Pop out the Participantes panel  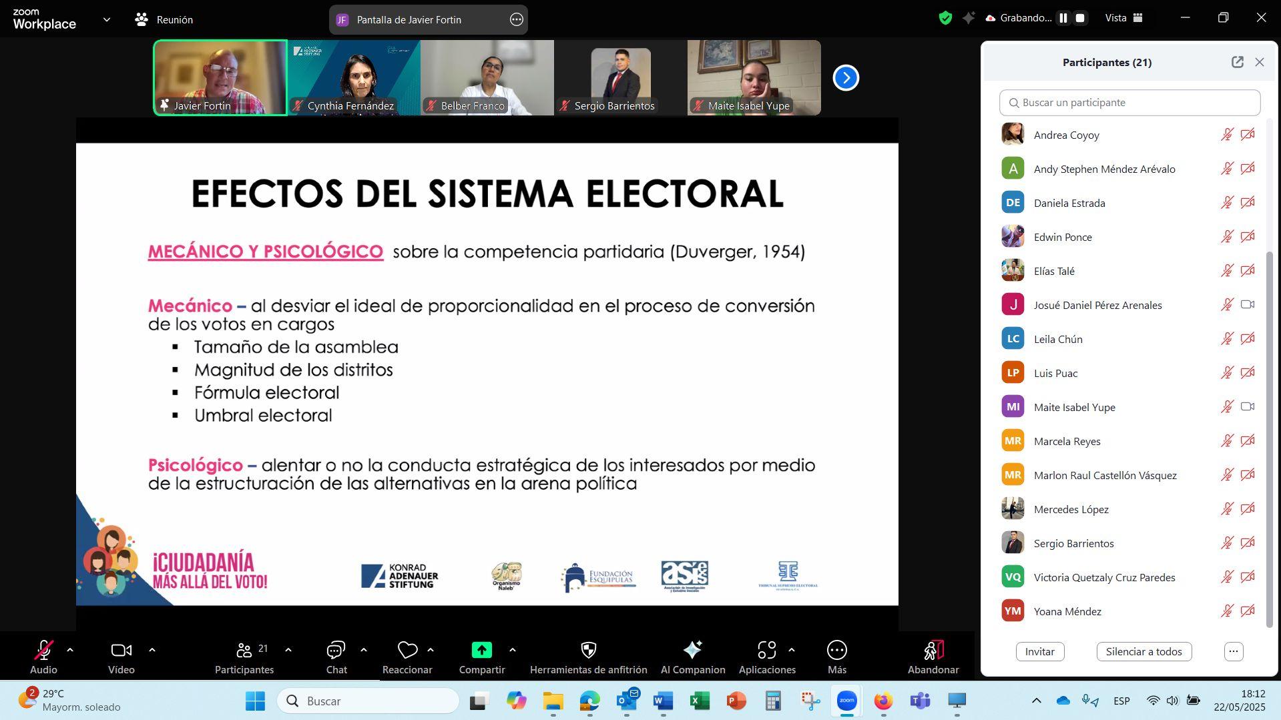[1237, 62]
